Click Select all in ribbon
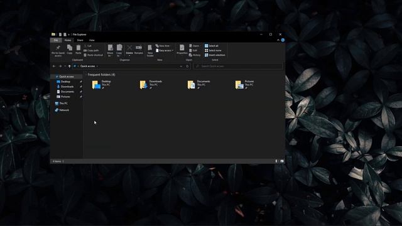 (212, 46)
